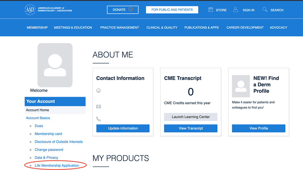The width and height of the screenshot is (303, 170).
Task: Open the Practice Management menu
Action: (119, 27)
